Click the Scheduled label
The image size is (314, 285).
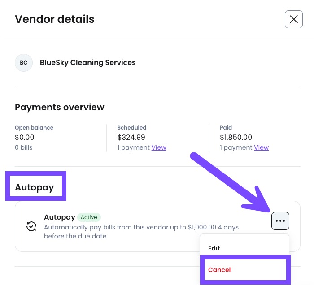[x=132, y=128]
